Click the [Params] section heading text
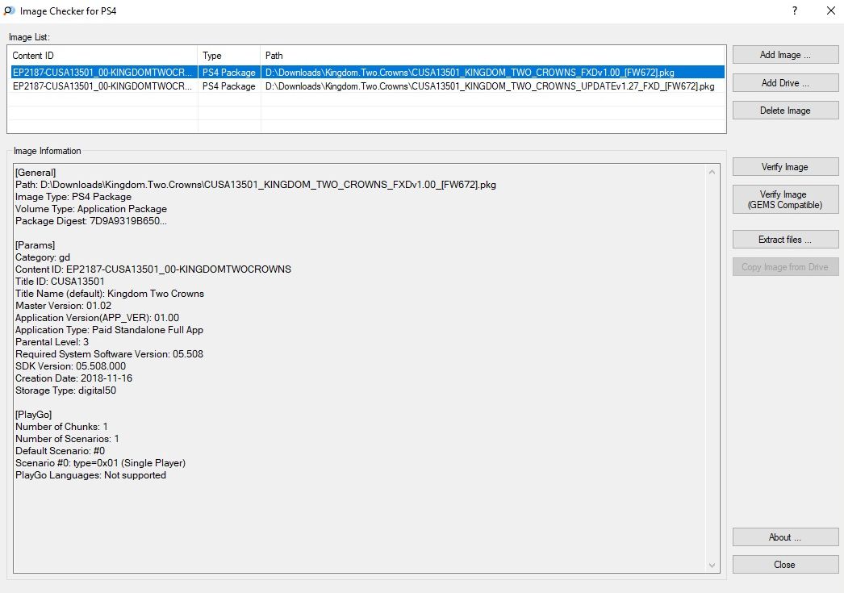Viewport: 844px width, 593px height. tap(35, 245)
